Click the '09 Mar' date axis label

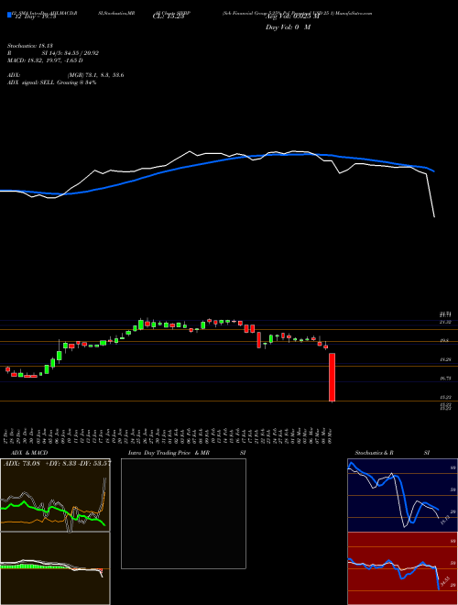(x=332, y=434)
